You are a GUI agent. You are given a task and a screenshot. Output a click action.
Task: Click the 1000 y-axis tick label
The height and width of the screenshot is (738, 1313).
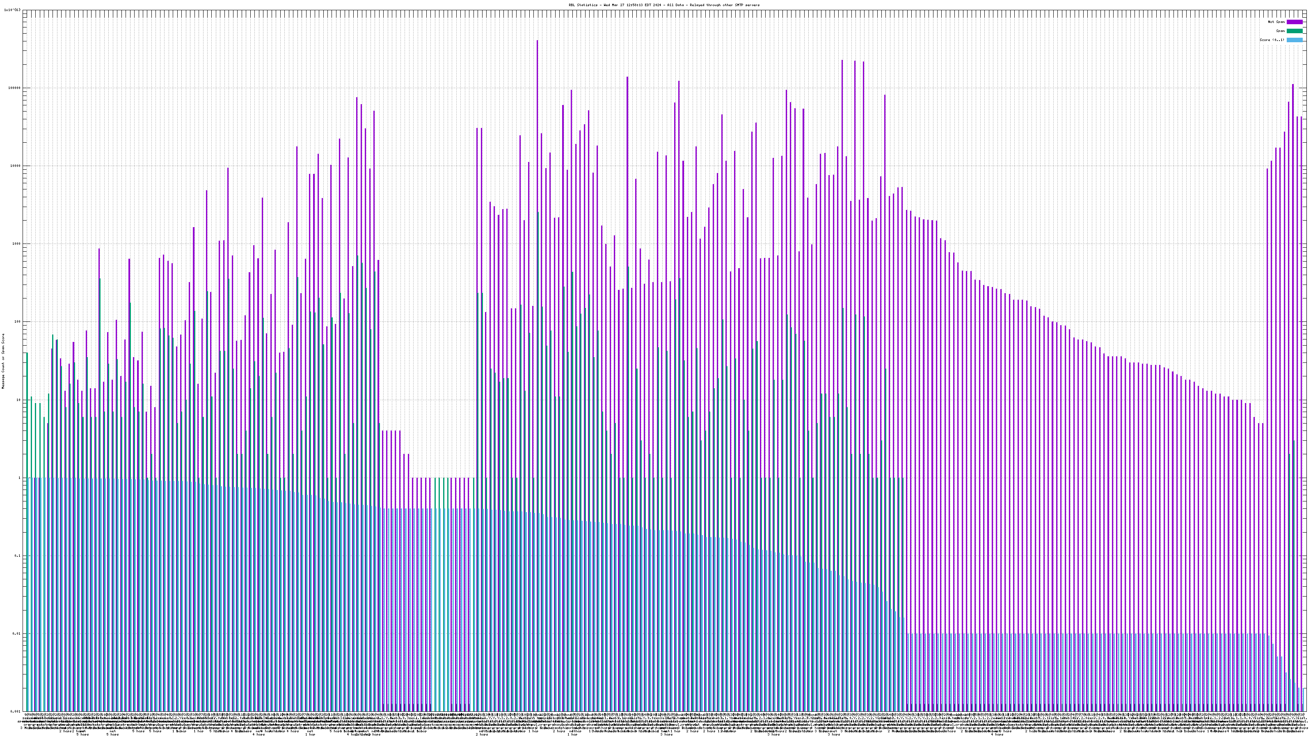[x=17, y=244]
